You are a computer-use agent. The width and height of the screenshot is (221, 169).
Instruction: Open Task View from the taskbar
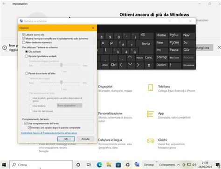(x=89, y=165)
